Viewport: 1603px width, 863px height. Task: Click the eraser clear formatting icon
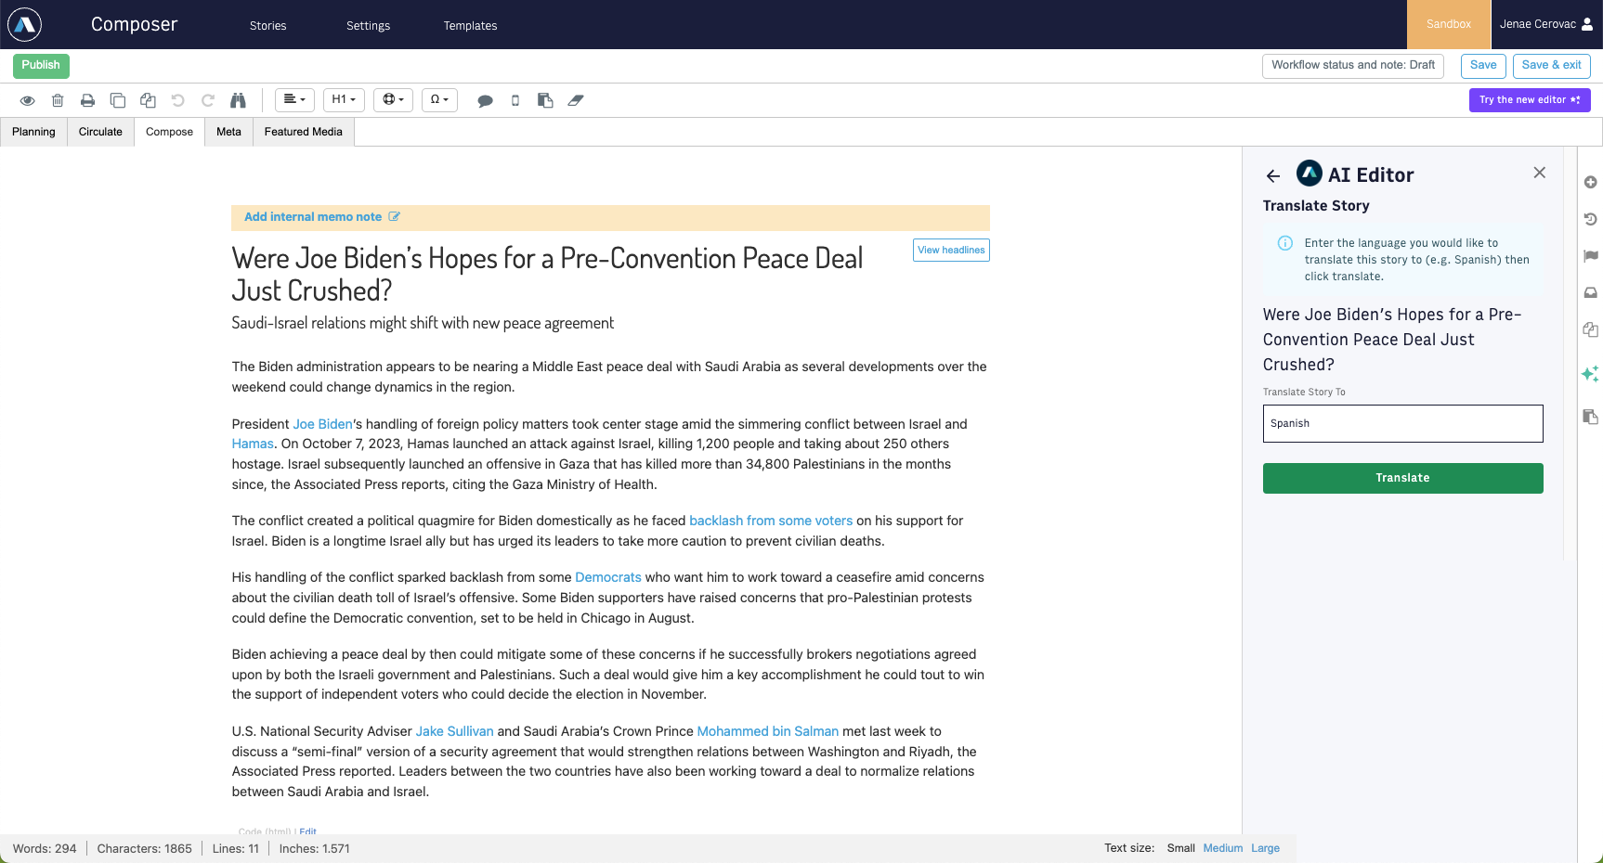(x=576, y=100)
